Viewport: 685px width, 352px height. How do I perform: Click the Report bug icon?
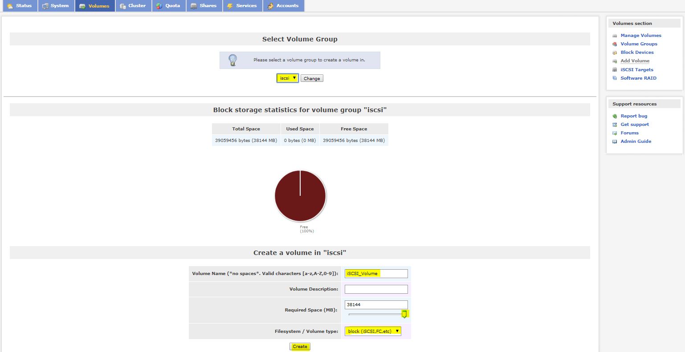click(615, 116)
